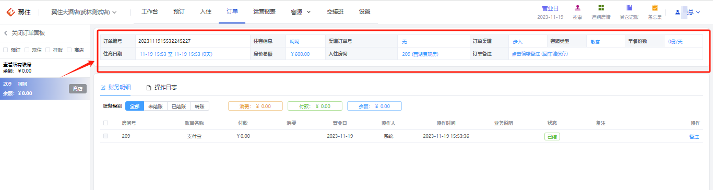Click the 备注 link in the row

694,136
